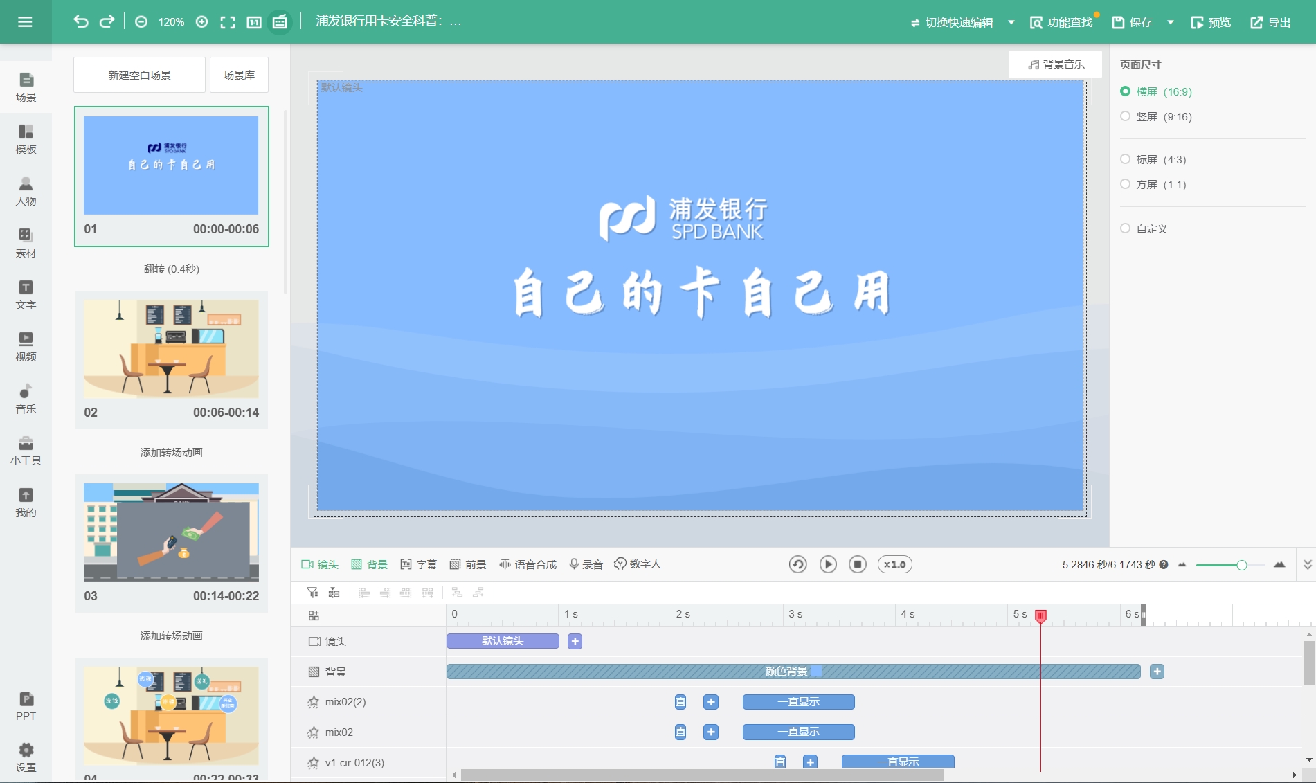This screenshot has height=783, width=1316.
Task: Undo the last action
Action: click(x=81, y=21)
